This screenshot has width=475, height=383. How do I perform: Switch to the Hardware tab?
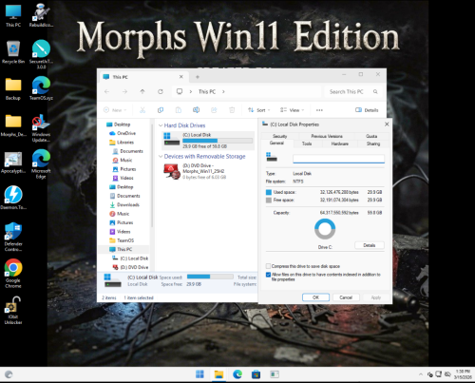[x=340, y=144]
